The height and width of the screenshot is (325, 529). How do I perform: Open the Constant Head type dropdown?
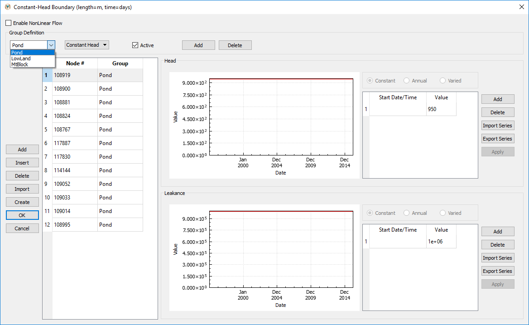pyautogui.click(x=87, y=45)
